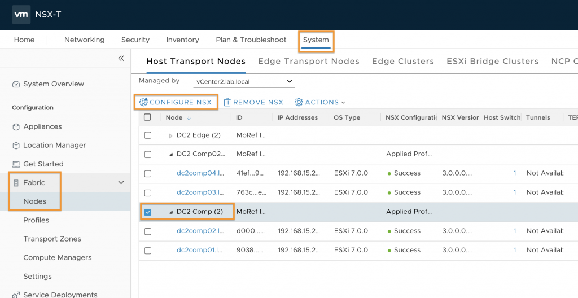This screenshot has width=578, height=298.
Task: Uncheck the DC2 Comp (2) cluster checkbox
Action: 148,212
